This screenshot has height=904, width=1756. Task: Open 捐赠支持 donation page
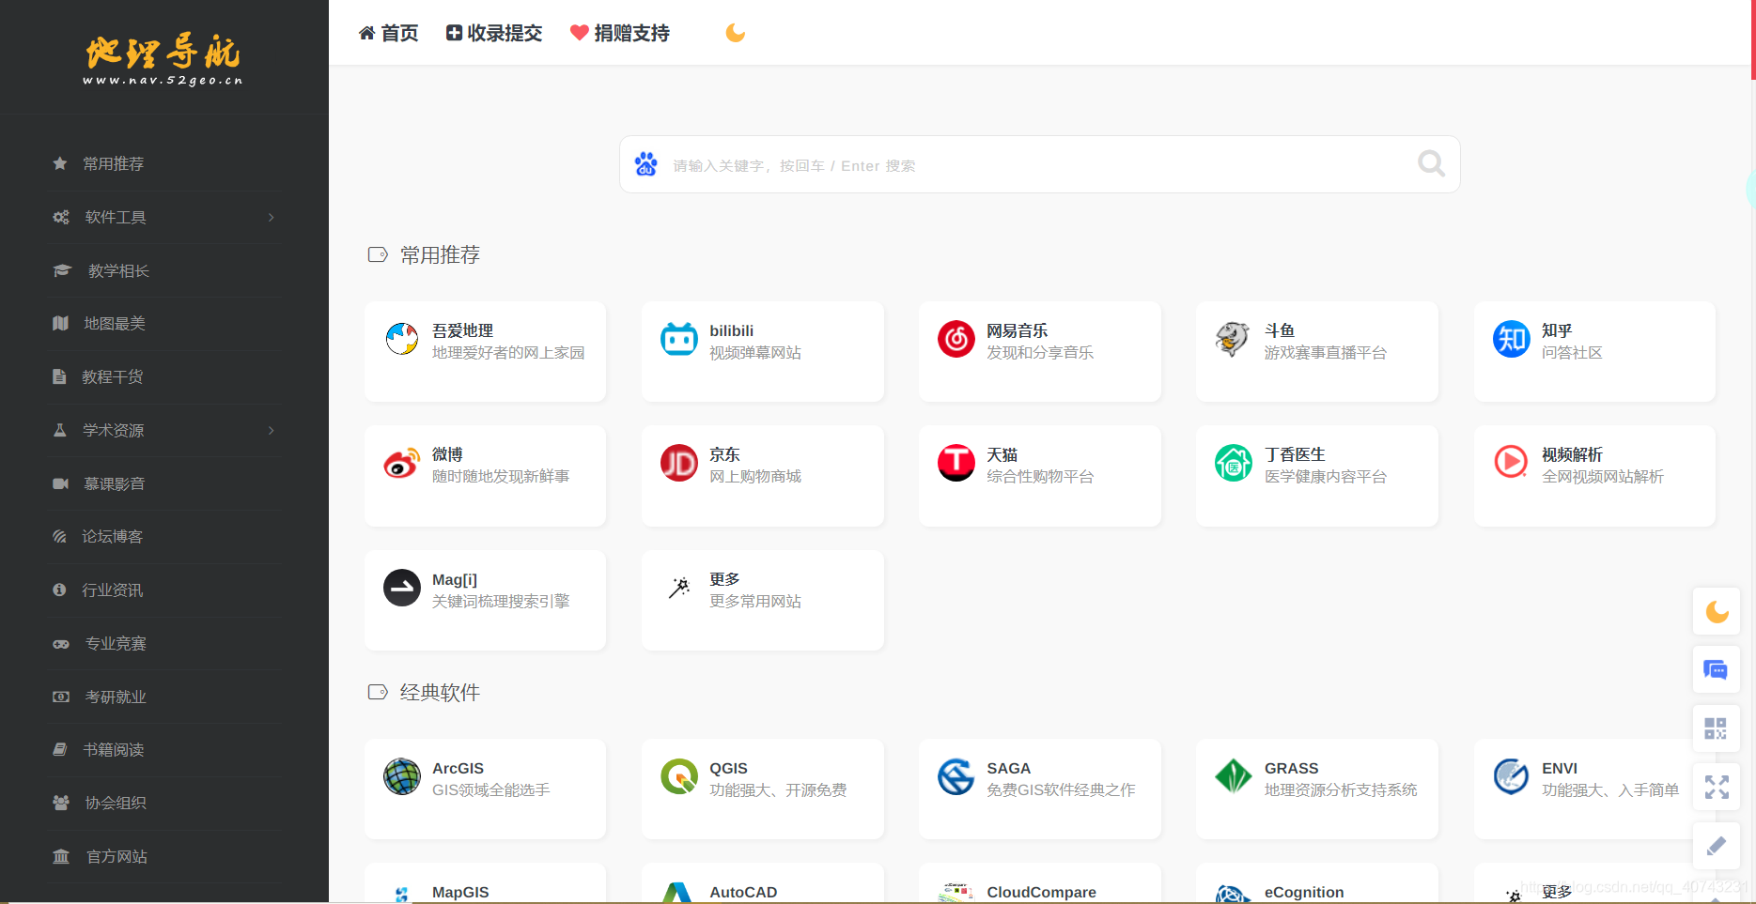tap(620, 33)
